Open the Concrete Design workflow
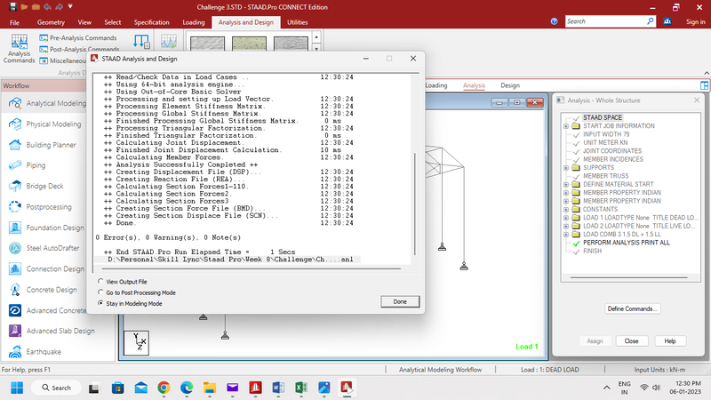 (52, 289)
